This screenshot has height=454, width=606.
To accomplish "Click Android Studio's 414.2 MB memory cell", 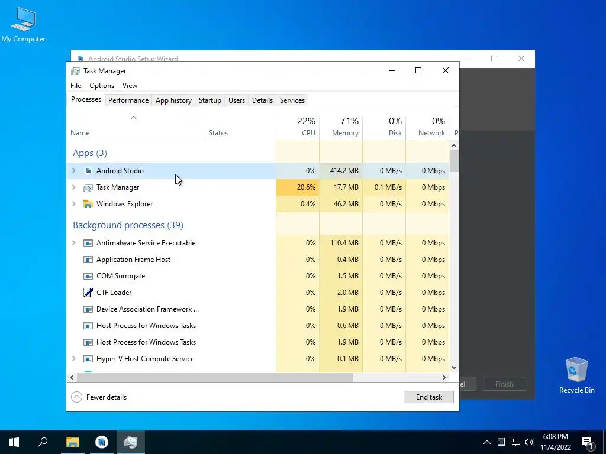I will pos(341,171).
